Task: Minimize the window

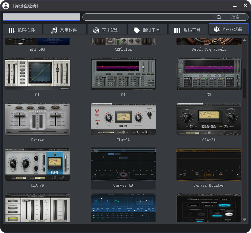Action: click(235, 6)
